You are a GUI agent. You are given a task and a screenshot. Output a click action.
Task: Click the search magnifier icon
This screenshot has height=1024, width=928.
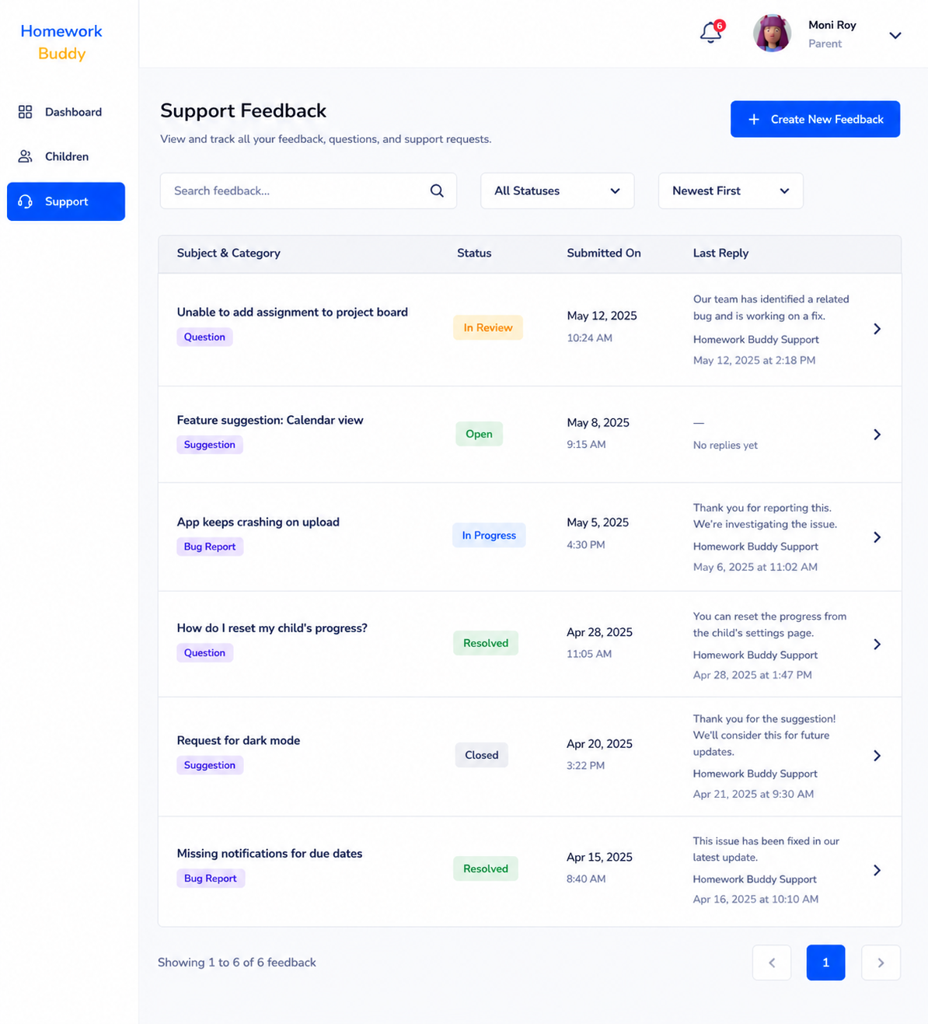[x=437, y=190]
